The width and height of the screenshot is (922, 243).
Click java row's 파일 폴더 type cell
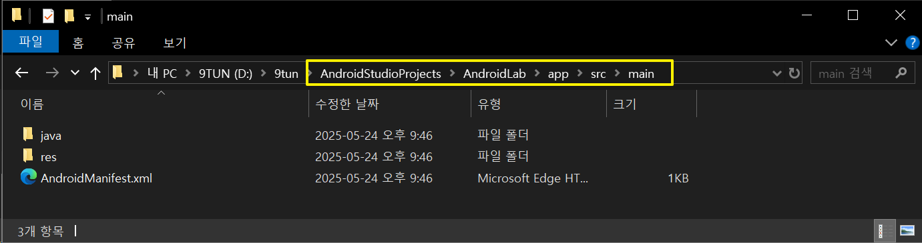[503, 136]
